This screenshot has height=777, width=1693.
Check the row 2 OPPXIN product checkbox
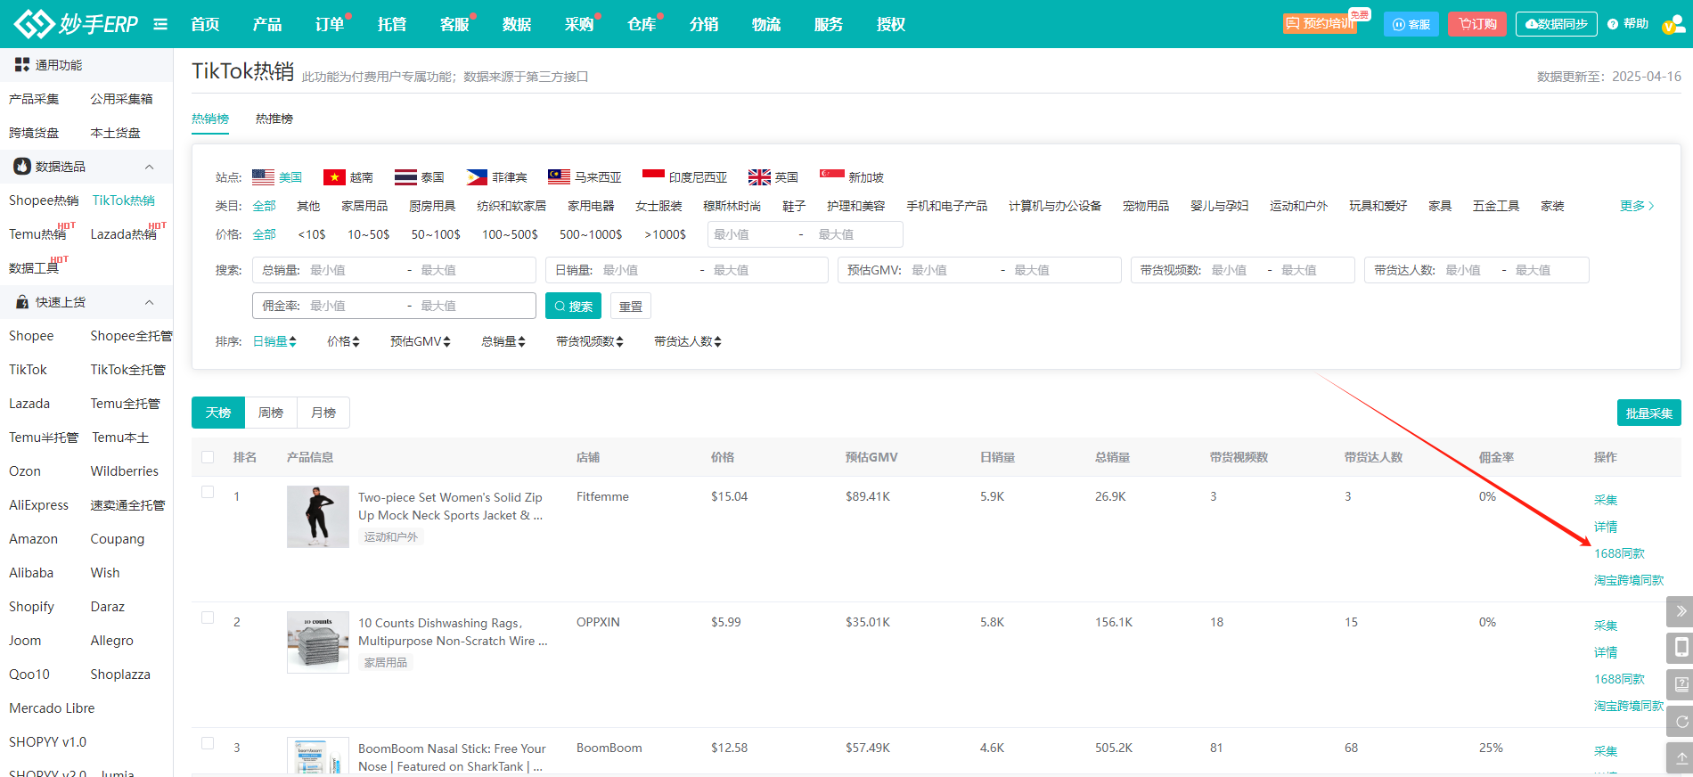208,618
